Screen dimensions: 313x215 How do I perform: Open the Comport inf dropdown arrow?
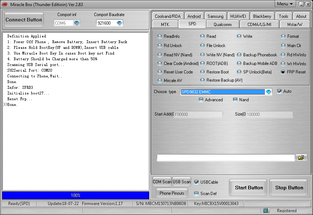(77, 23)
